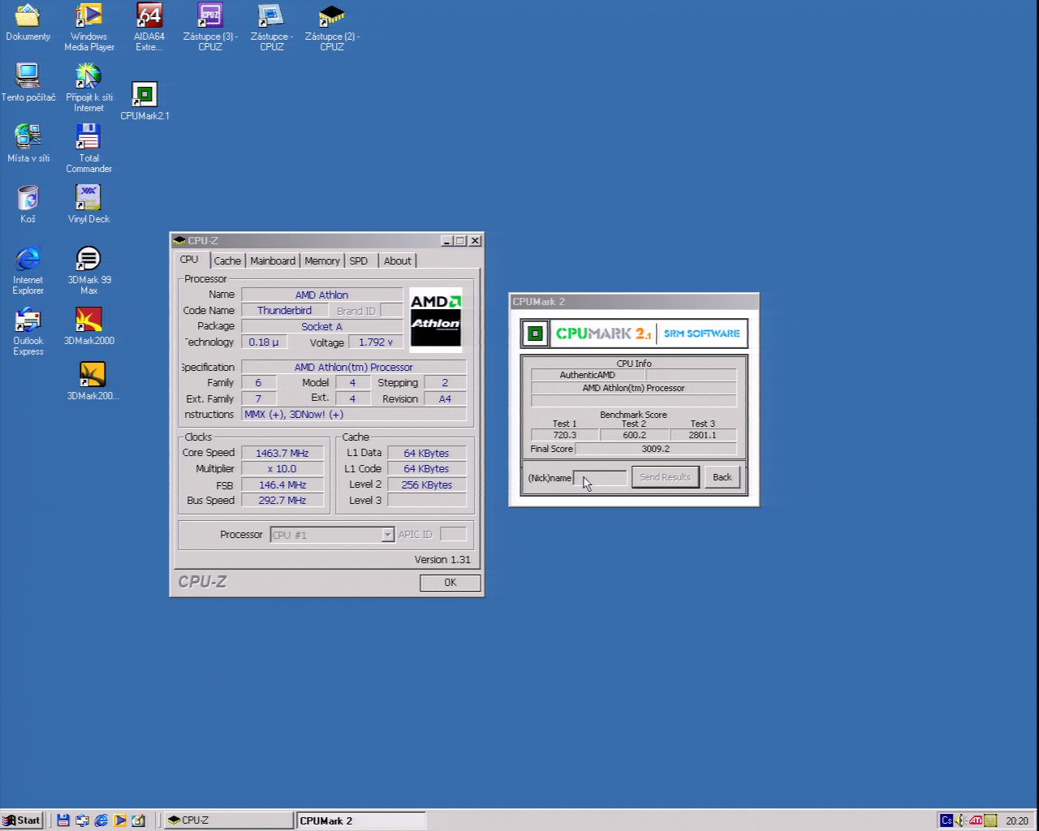
Task: Click the OK button in CPU-Z
Action: coord(451,583)
